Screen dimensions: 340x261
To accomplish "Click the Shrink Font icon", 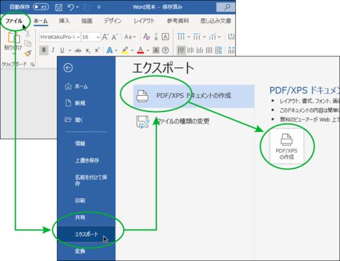I will [x=114, y=37].
